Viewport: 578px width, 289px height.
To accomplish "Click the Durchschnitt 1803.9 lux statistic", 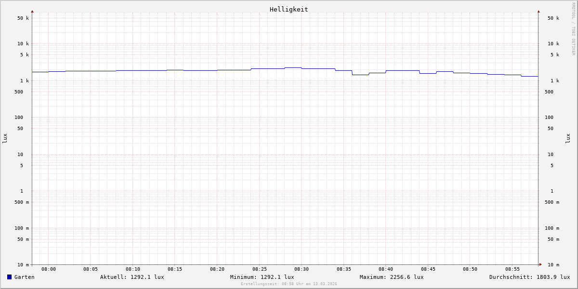I will pos(529,277).
